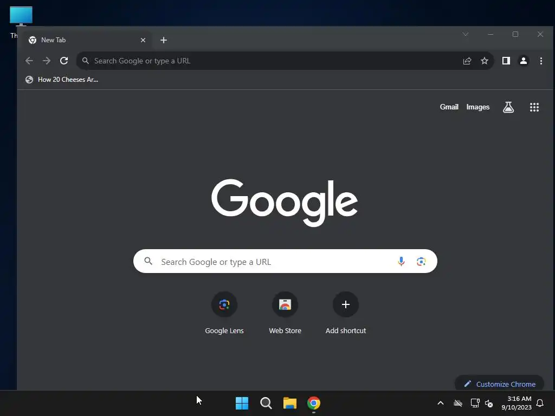Open Customize Chrome button
The height and width of the screenshot is (416, 555).
pyautogui.click(x=499, y=384)
